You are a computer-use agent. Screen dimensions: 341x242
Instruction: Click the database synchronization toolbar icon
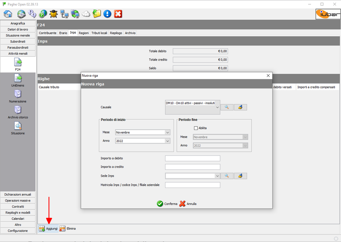[x=75, y=14]
